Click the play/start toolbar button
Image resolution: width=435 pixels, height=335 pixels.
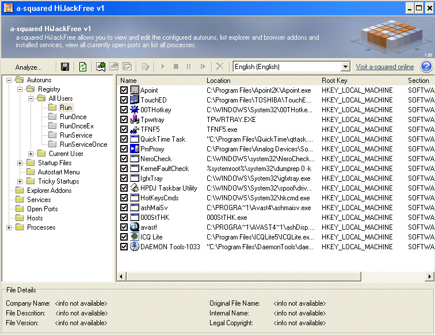(163, 67)
